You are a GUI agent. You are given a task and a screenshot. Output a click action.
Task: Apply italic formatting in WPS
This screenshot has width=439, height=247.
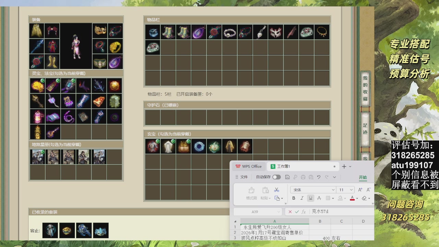pos(302,198)
